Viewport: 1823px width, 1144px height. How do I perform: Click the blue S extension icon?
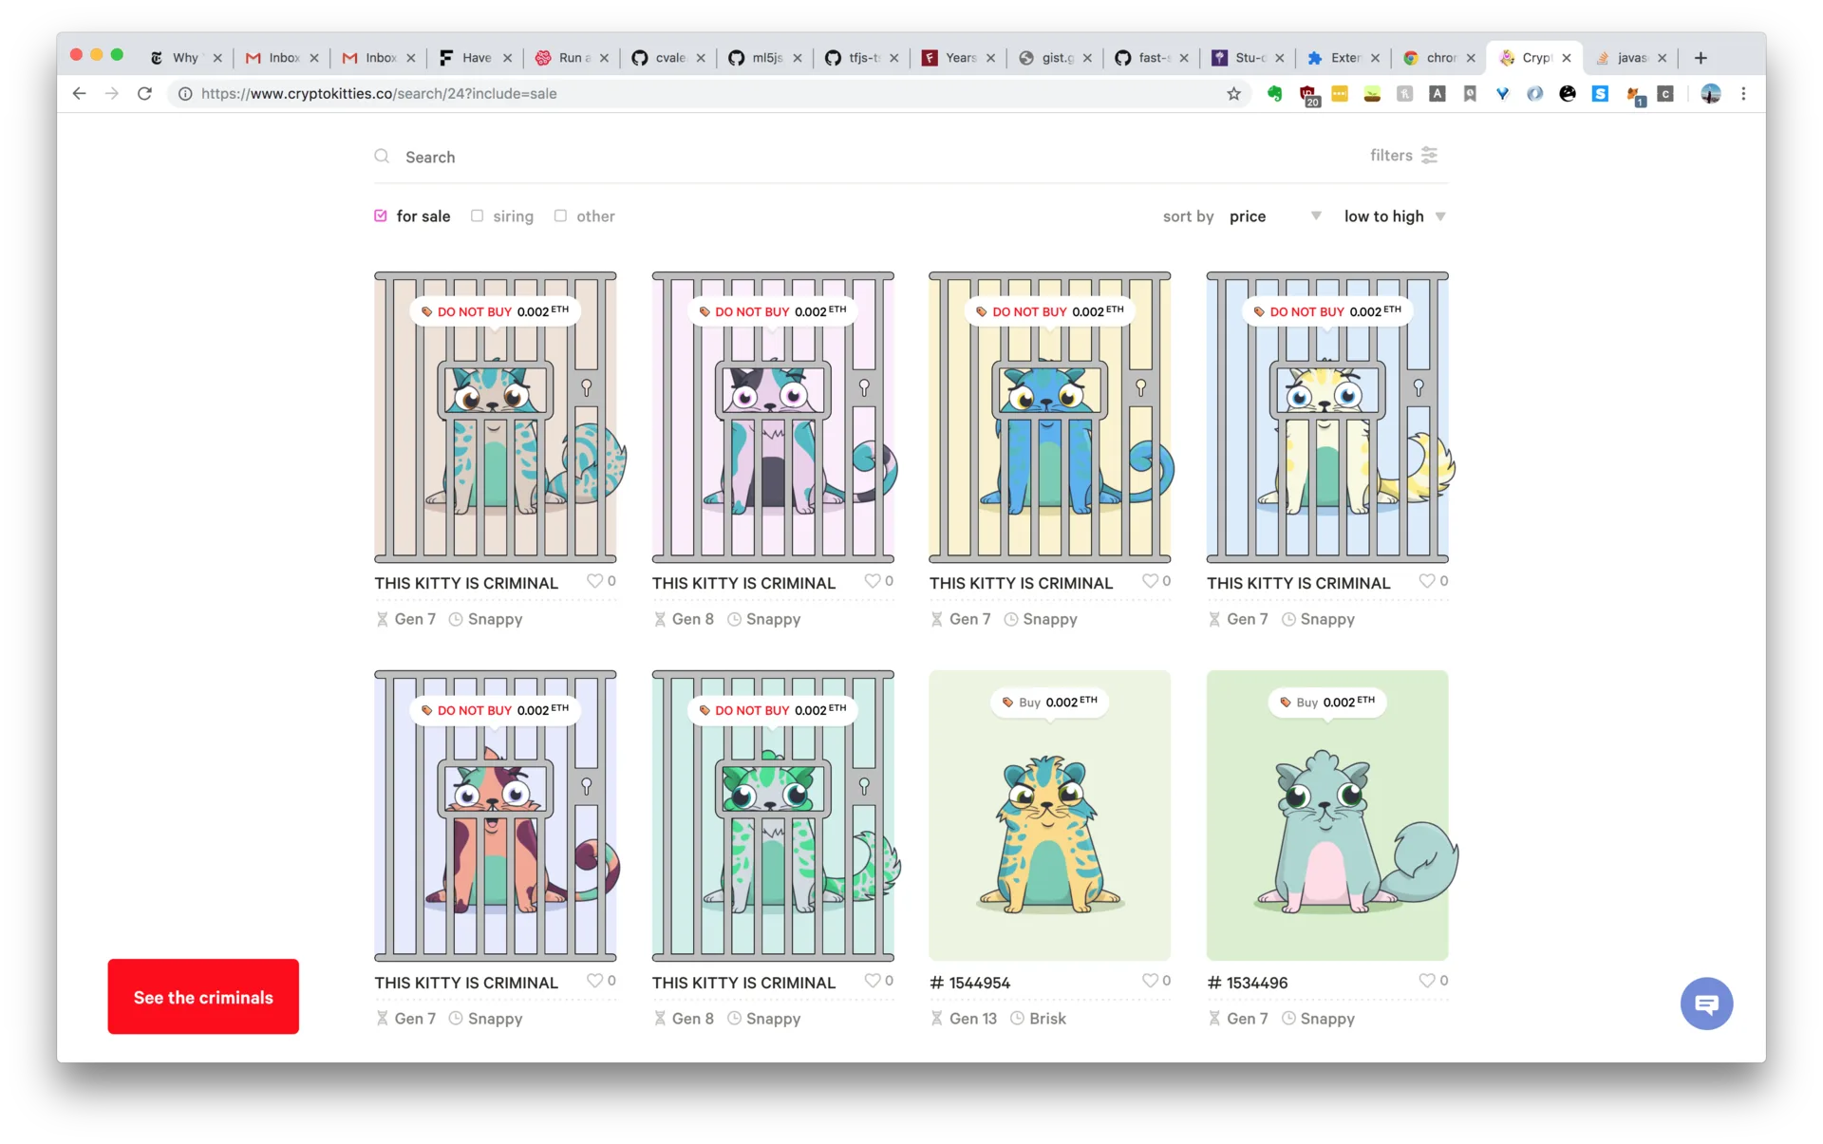pyautogui.click(x=1600, y=93)
